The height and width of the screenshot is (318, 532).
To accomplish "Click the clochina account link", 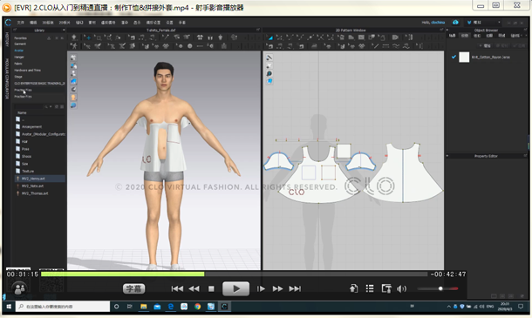I will tap(438, 23).
